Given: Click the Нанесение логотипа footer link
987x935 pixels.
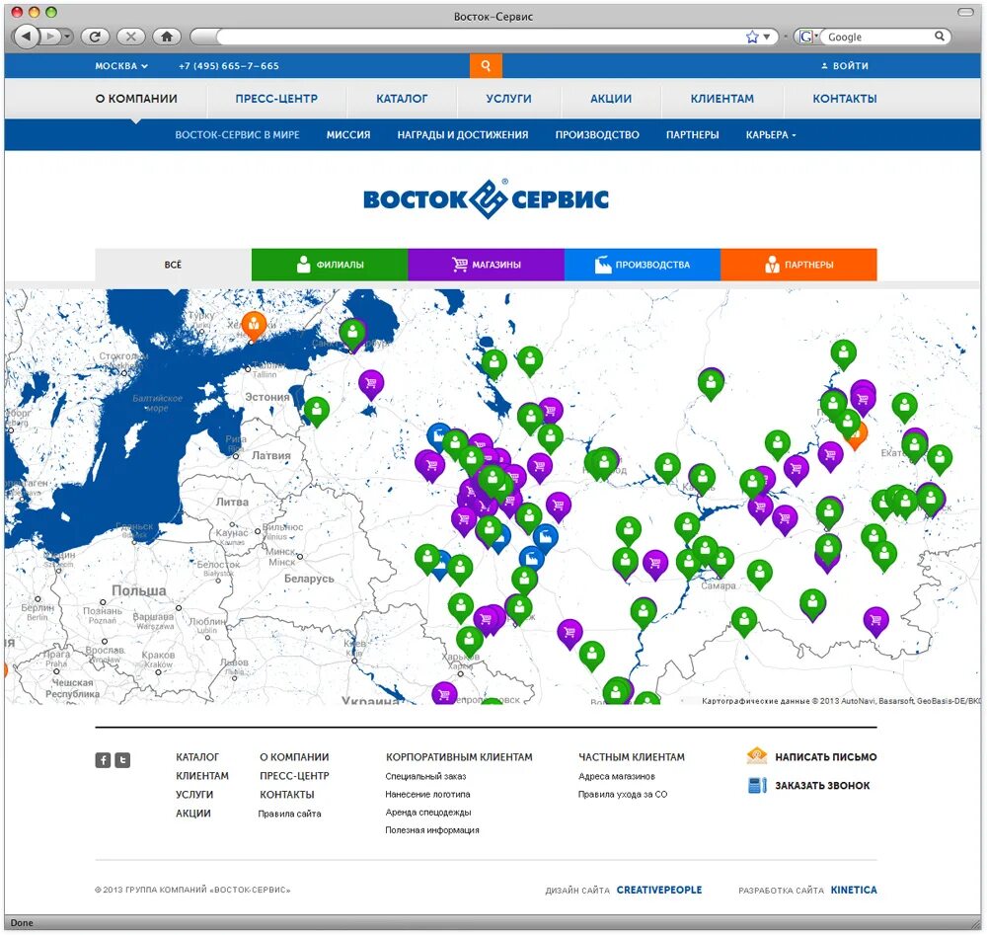Looking at the screenshot, I should coord(427,794).
